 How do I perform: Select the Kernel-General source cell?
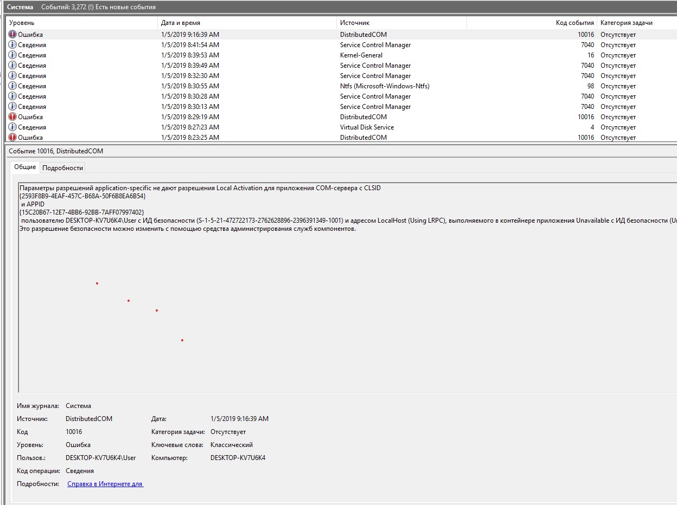[x=361, y=55]
